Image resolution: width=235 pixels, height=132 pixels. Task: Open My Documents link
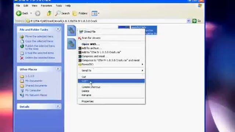[x=34, y=81]
